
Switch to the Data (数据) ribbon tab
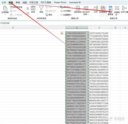[x=11, y=2]
